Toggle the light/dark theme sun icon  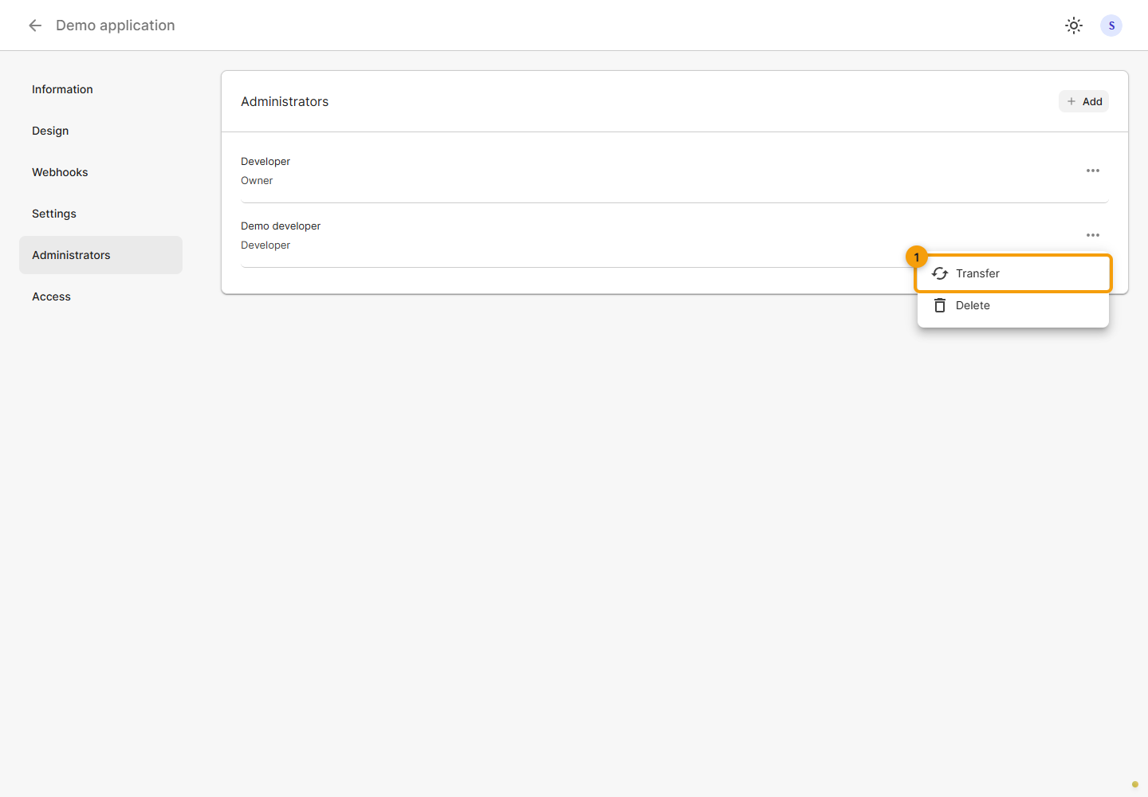point(1074,26)
